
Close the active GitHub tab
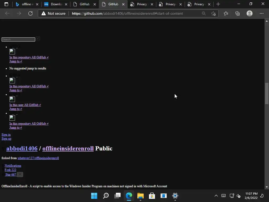(123, 4)
